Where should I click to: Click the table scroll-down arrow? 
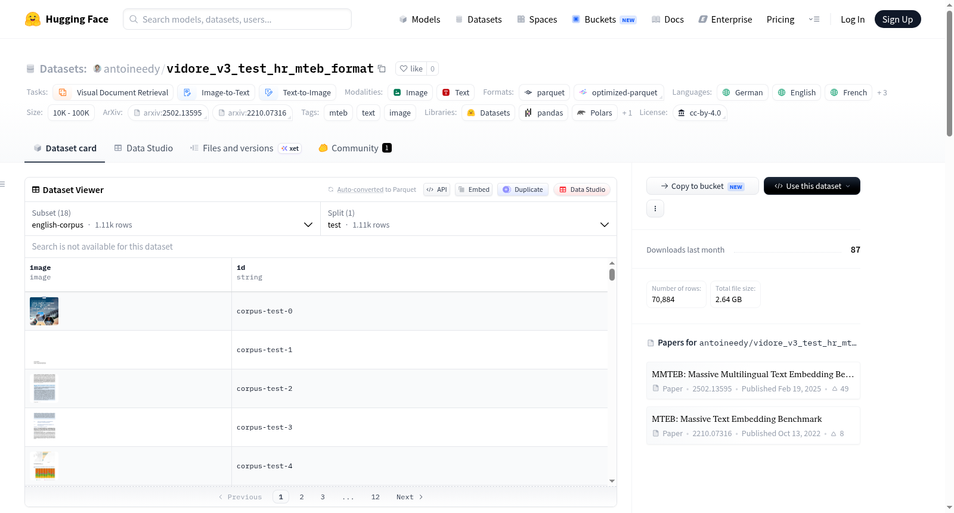(612, 481)
